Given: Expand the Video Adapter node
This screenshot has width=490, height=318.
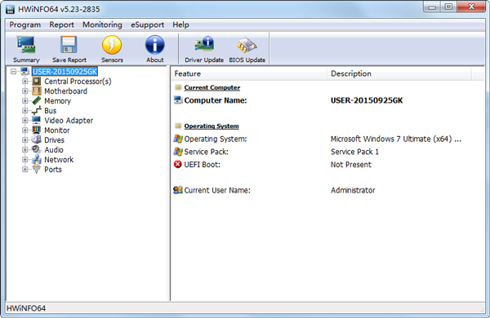Looking at the screenshot, I should pyautogui.click(x=25, y=120).
